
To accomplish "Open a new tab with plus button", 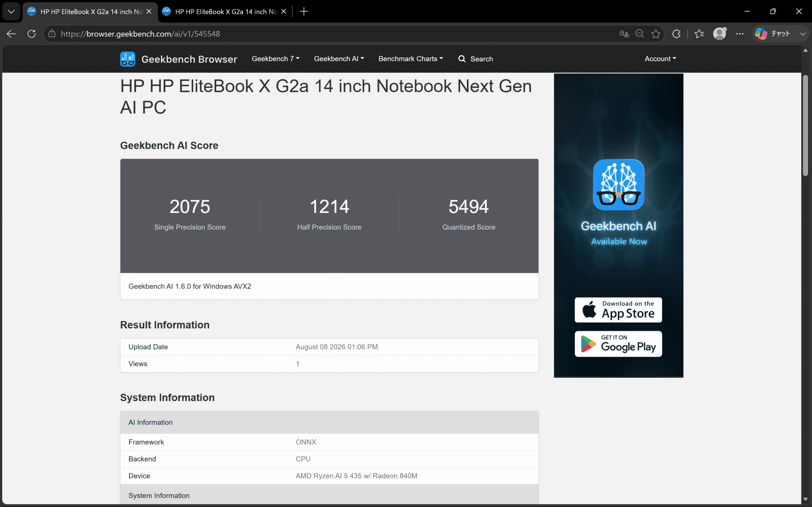I will click(x=304, y=11).
